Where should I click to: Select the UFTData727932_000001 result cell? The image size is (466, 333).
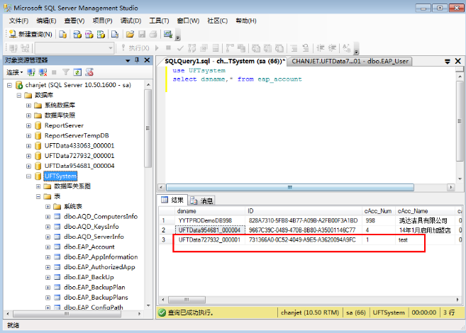point(210,239)
